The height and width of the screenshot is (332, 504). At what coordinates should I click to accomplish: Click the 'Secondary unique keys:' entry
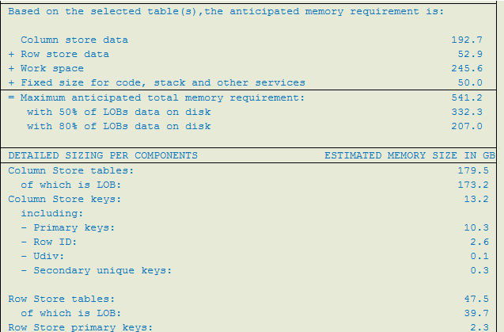click(x=101, y=270)
